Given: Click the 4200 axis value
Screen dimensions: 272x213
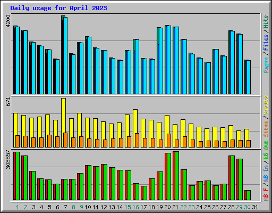Looking at the screenshot, I should click(x=8, y=21).
